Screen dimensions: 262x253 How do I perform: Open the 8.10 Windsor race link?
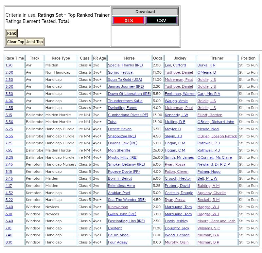tap(9, 242)
